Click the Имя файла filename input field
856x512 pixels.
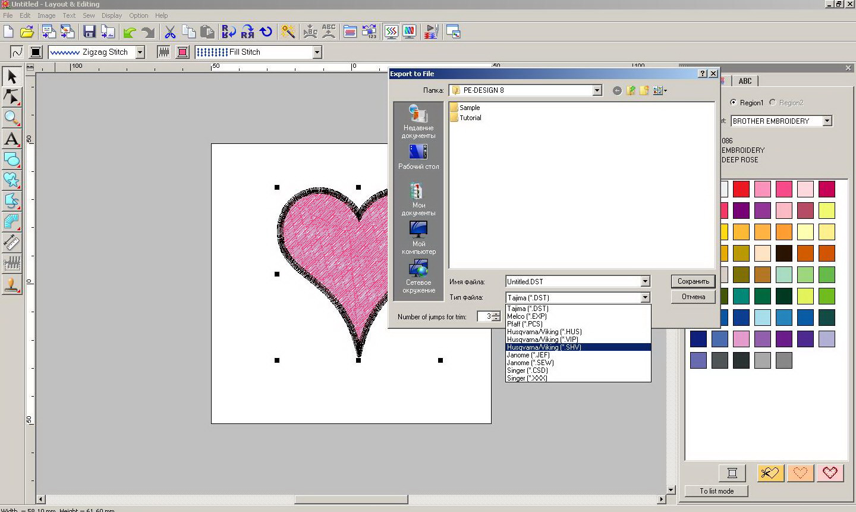pyautogui.click(x=572, y=282)
